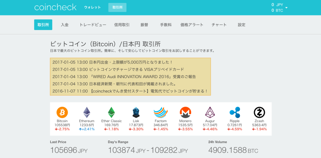The width and height of the screenshot is (321, 158).
Task: Open 価格アラート menu item
Action: pyautogui.click(x=192, y=25)
